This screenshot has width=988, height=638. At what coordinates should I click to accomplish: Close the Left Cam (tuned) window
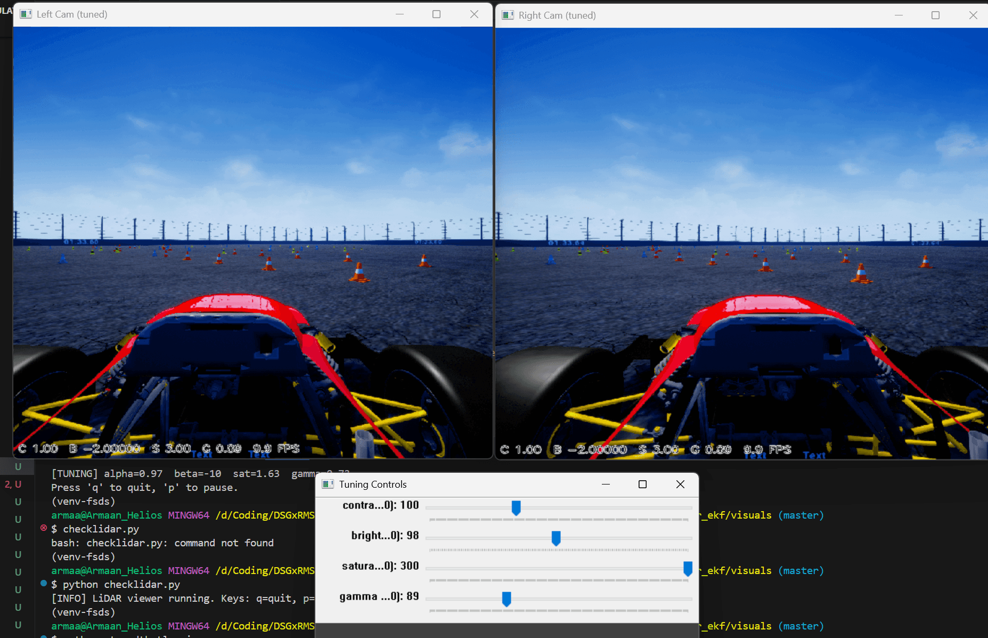[x=474, y=14]
